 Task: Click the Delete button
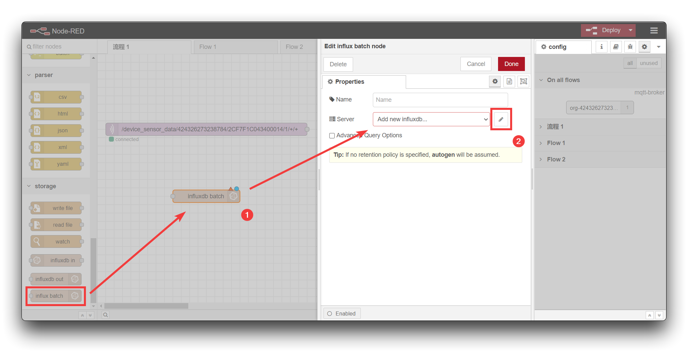(338, 64)
